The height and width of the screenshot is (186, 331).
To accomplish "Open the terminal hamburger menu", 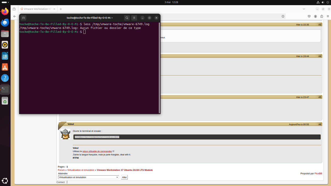I will pos(134,18).
